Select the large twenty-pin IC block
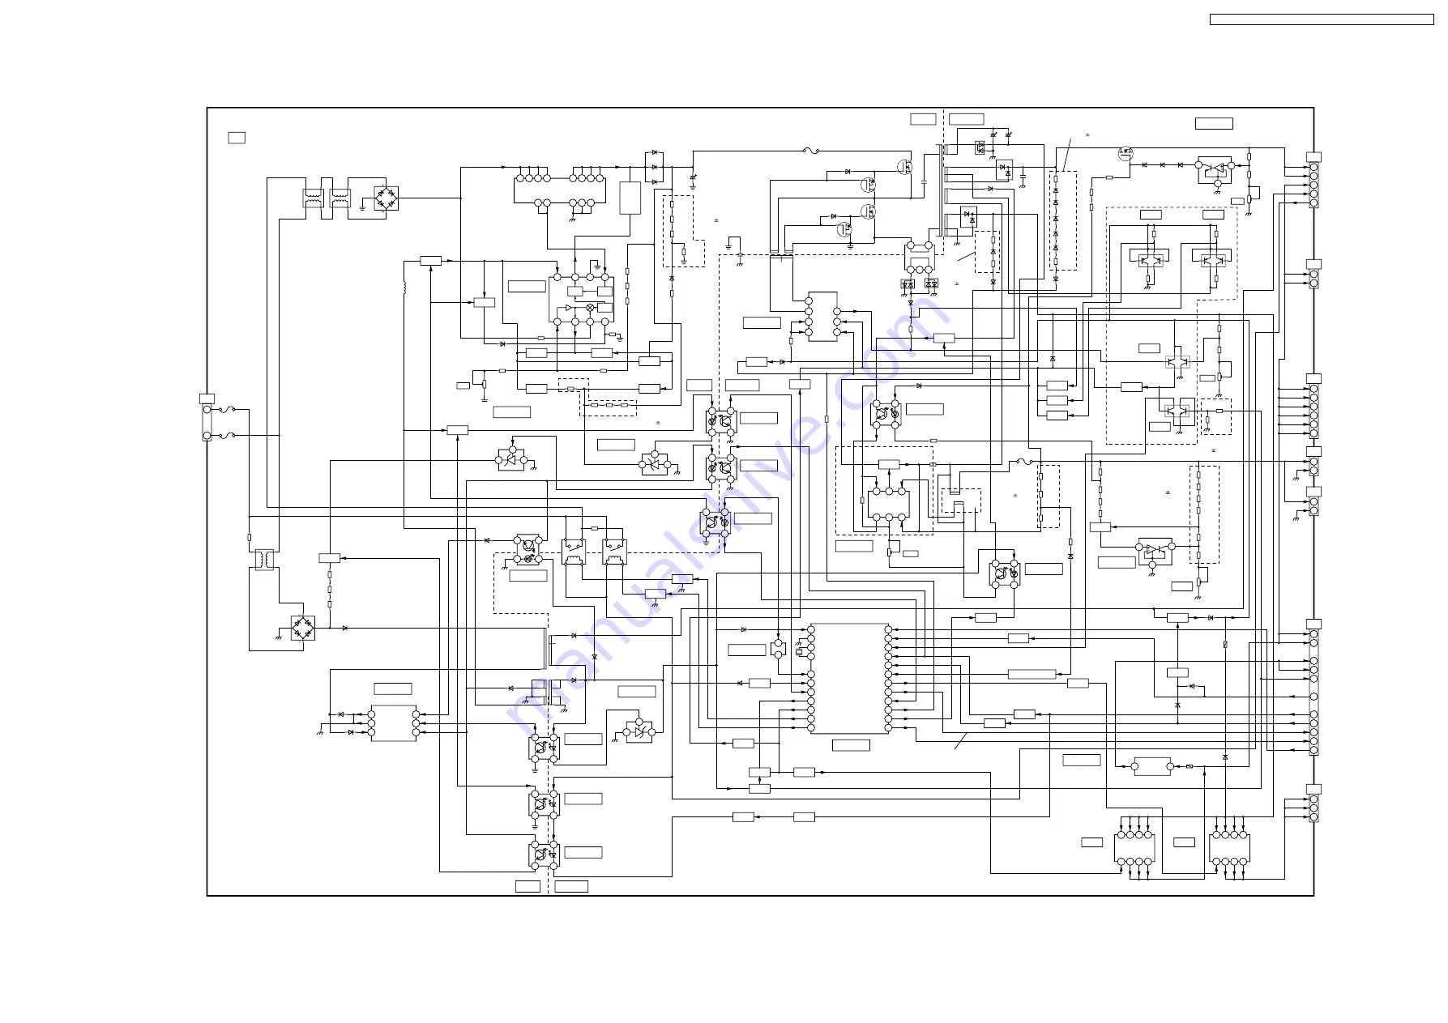The width and height of the screenshot is (1448, 1023). [849, 678]
